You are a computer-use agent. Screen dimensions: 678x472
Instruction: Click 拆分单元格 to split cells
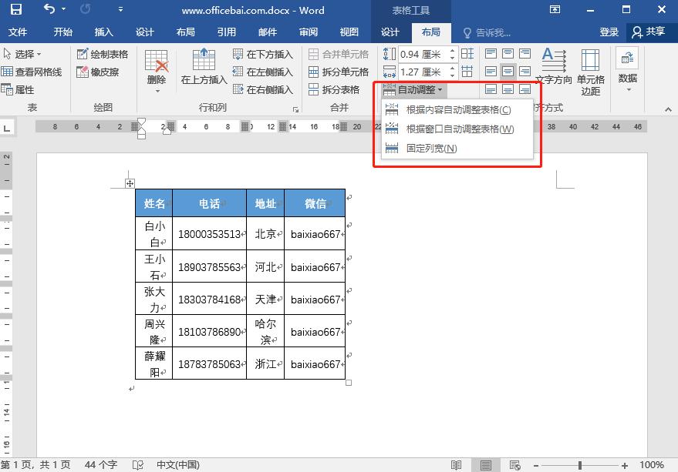point(344,72)
